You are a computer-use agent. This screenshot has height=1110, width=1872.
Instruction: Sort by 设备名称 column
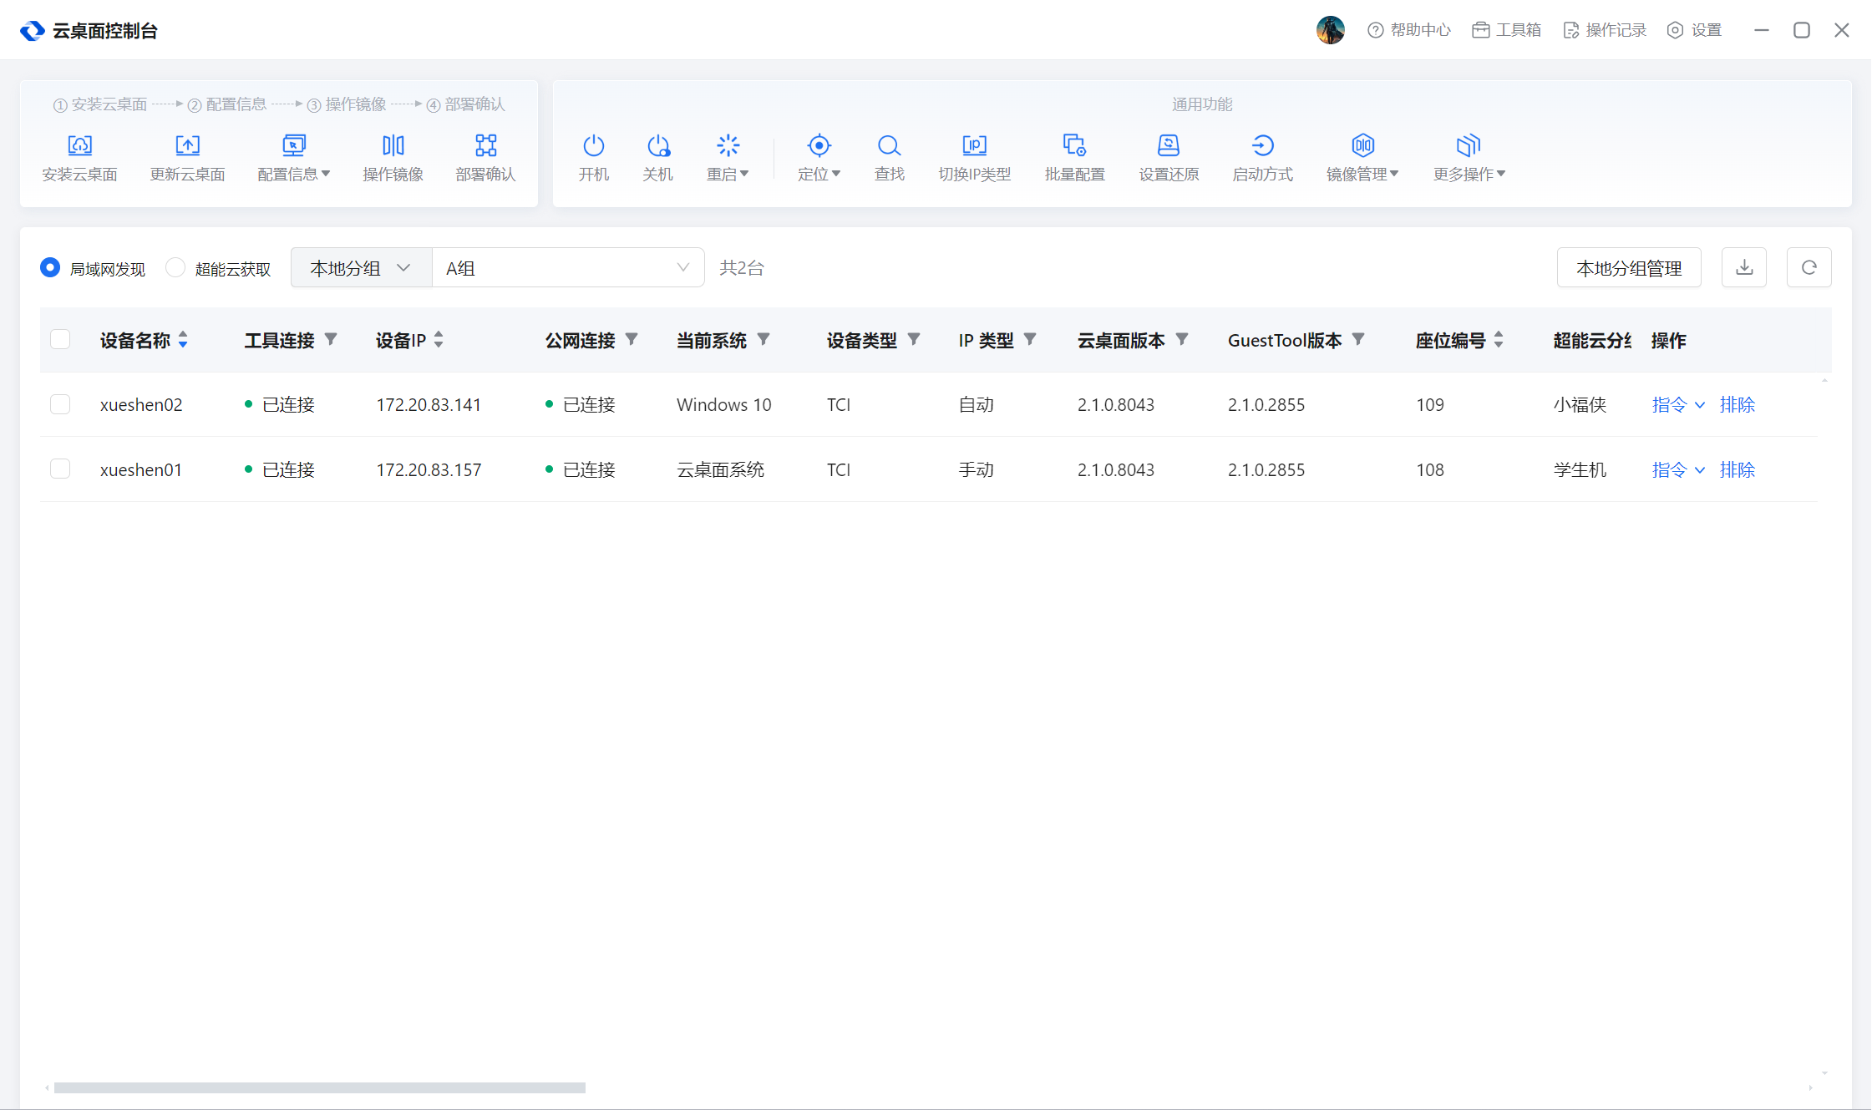183,340
